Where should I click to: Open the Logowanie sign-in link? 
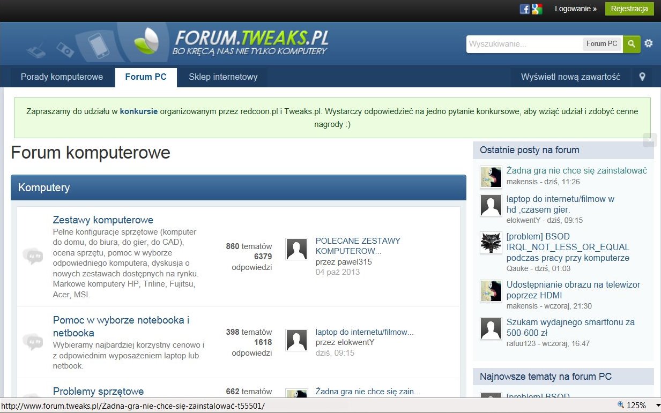[575, 9]
